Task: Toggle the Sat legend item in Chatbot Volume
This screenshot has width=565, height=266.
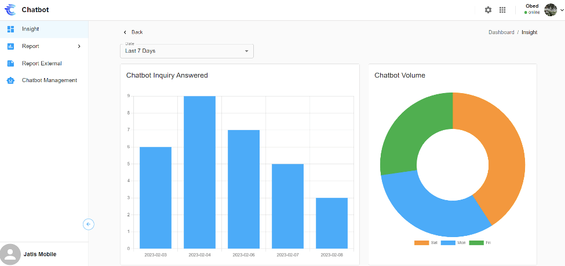Action: tap(426, 242)
